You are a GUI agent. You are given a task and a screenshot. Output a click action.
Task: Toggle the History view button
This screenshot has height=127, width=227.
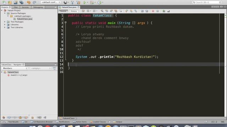click(x=74, y=11)
